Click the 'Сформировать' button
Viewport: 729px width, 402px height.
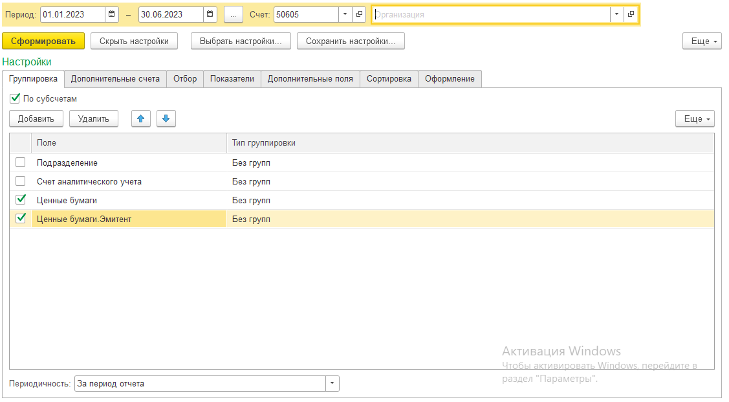point(43,41)
